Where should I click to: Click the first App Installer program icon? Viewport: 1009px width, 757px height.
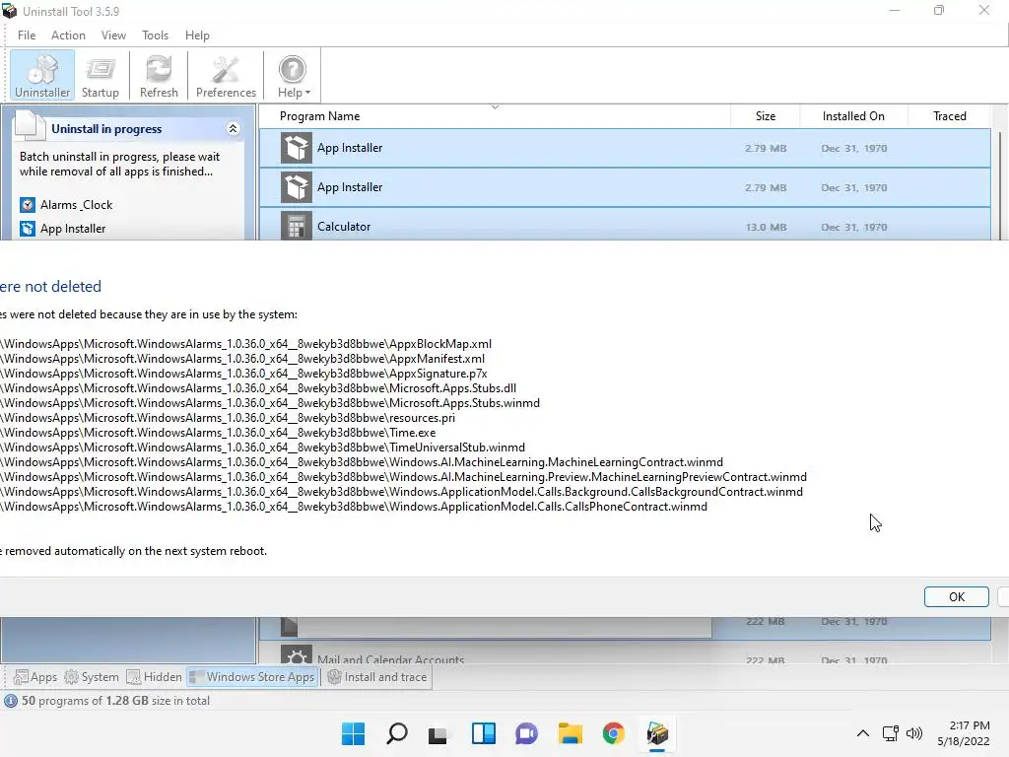point(296,148)
